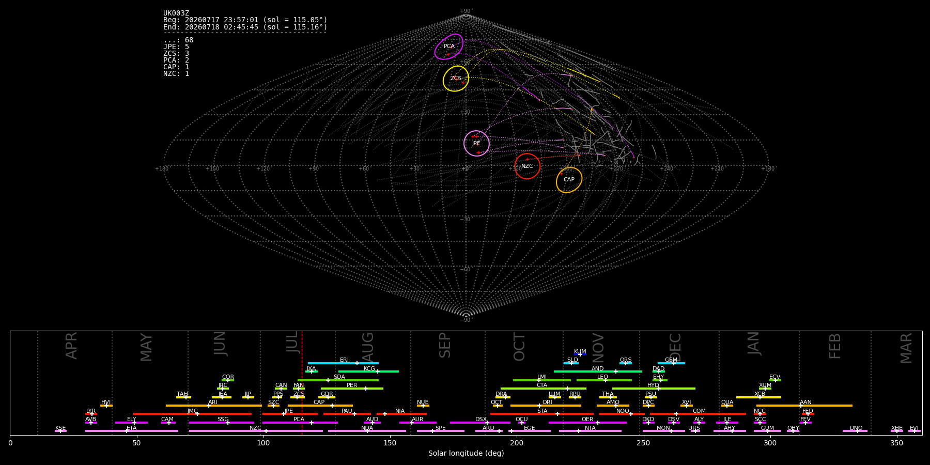Click the ETA shower bar
Image resolution: width=930 pixels, height=465 pixels.
pos(132,431)
